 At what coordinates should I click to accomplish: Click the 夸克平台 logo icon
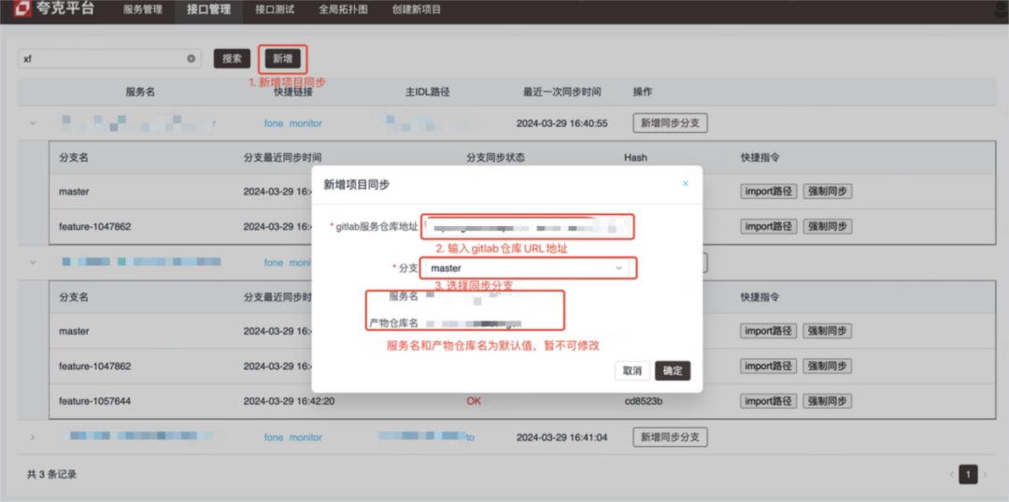click(22, 9)
